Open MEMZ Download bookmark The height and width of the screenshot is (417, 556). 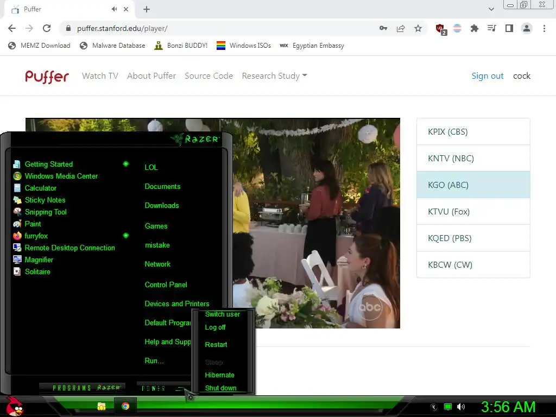coord(39,46)
